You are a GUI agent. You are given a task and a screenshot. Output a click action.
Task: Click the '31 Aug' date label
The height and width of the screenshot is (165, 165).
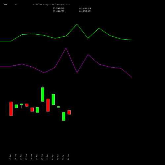coord(47,157)
